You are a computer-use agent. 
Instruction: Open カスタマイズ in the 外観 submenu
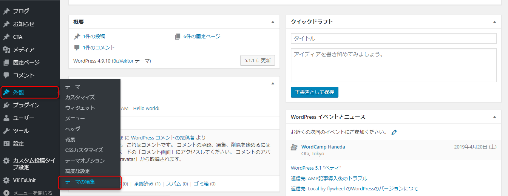click(80, 97)
